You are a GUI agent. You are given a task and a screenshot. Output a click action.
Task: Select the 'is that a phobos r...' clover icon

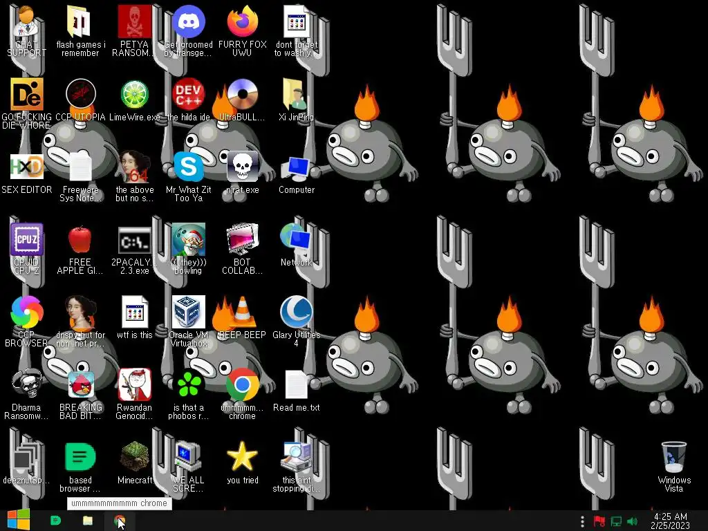tap(188, 384)
